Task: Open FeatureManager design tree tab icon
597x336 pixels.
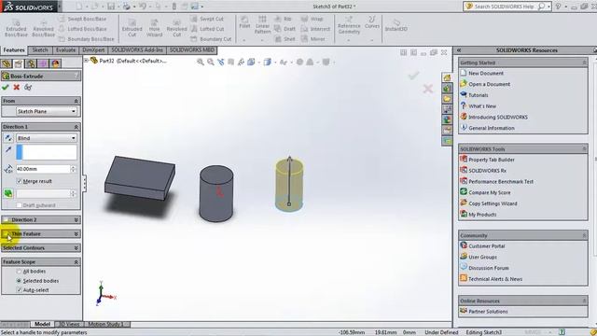Action: pos(7,63)
